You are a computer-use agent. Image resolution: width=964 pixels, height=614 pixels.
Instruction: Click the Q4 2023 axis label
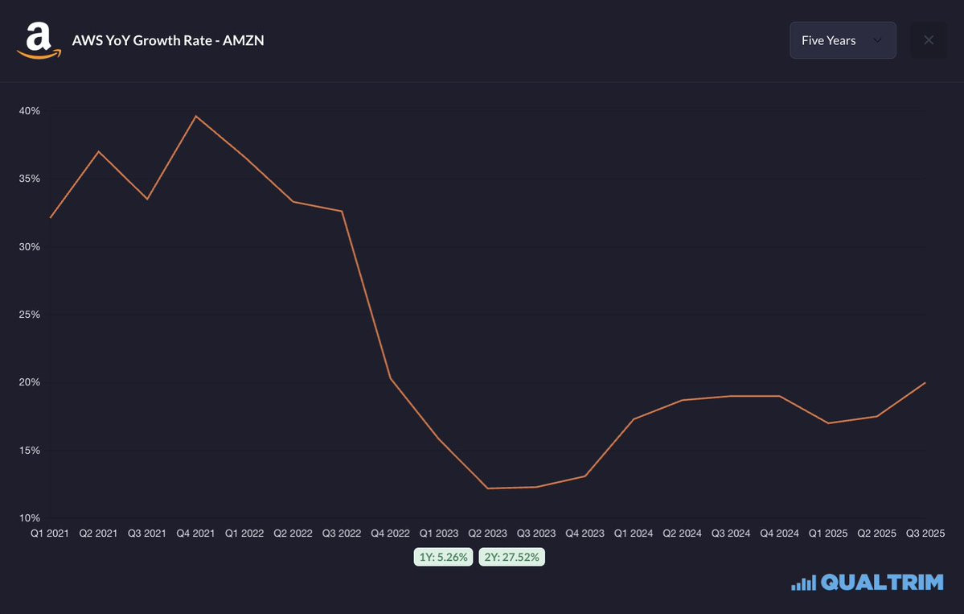click(x=585, y=534)
